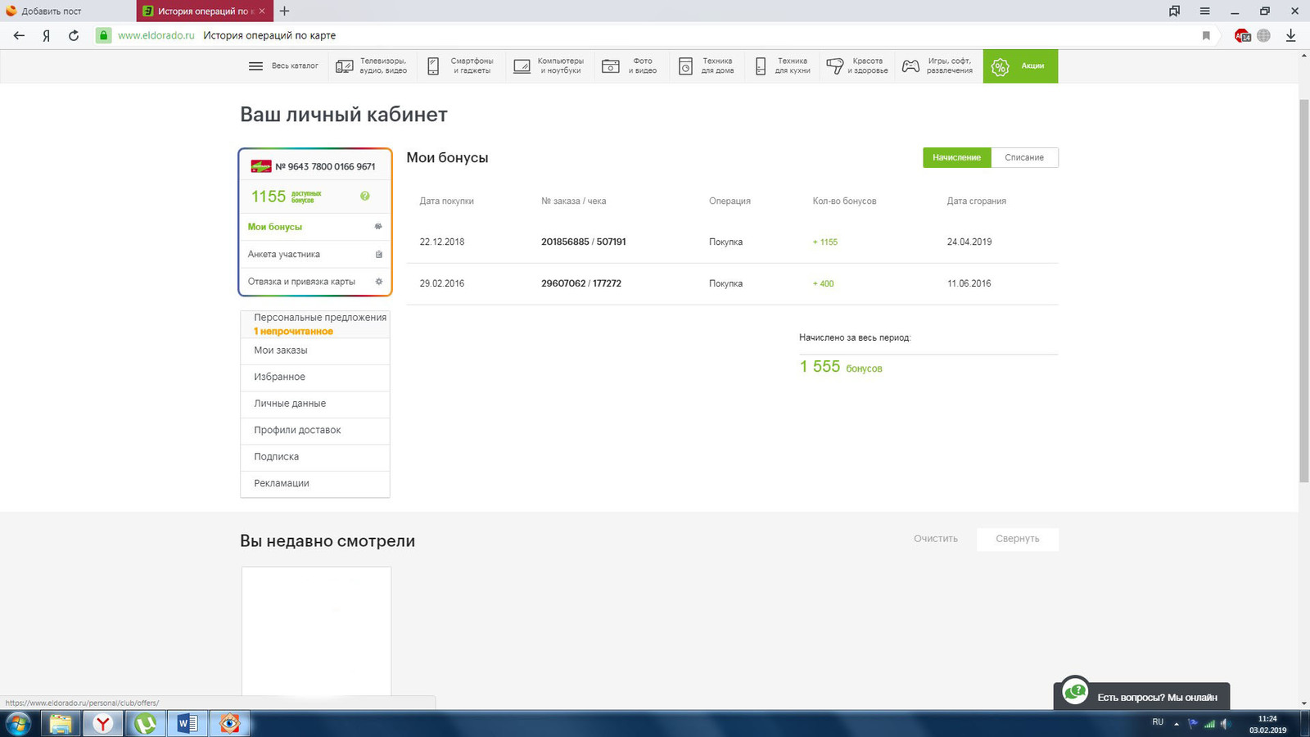Open the eye-logo app on taskbar
Image resolution: width=1310 pixels, height=737 pixels.
(230, 724)
